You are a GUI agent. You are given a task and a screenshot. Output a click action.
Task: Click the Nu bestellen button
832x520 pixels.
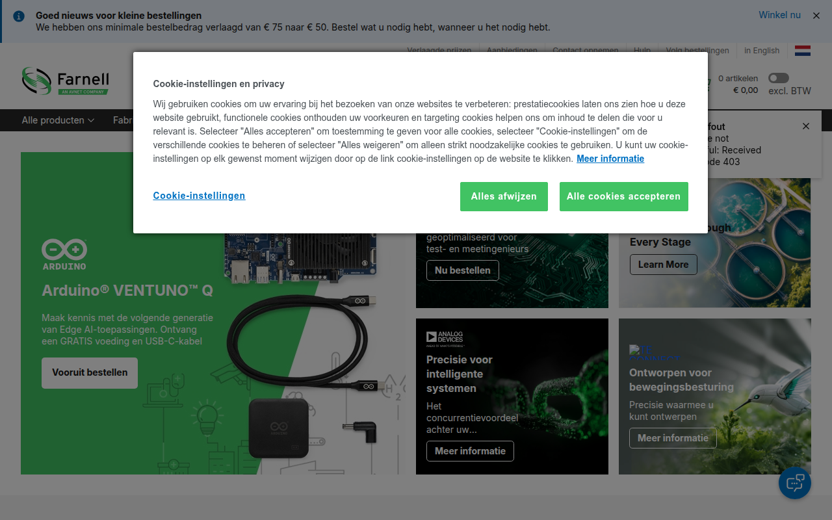pos(463,270)
